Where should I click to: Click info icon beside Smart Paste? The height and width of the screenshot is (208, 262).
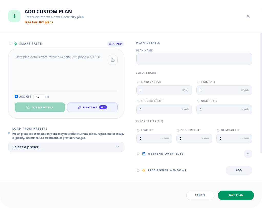click(x=10, y=44)
